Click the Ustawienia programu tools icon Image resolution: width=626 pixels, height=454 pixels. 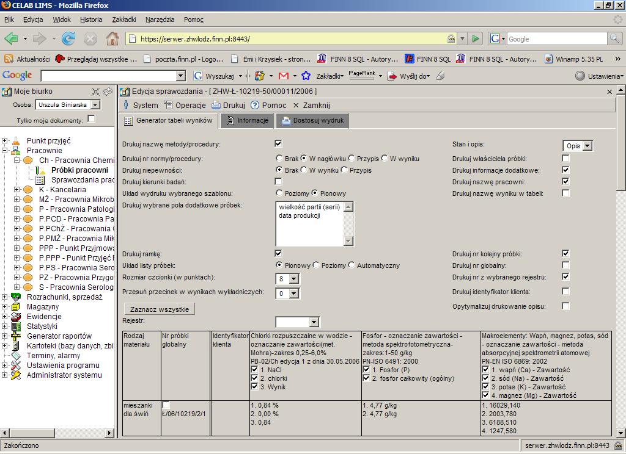(16, 366)
